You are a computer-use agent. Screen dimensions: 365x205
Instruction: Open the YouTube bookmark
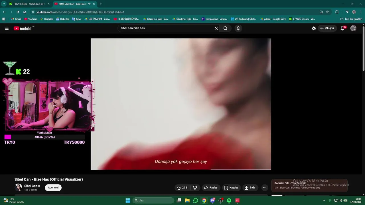pyautogui.click(x=31, y=19)
